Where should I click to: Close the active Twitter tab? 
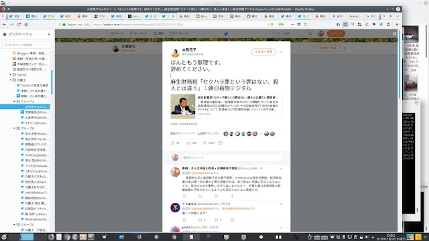coord(173,16)
